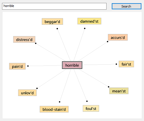
Task: Focus the search field containing "horrible"
Action: pos(54,6)
